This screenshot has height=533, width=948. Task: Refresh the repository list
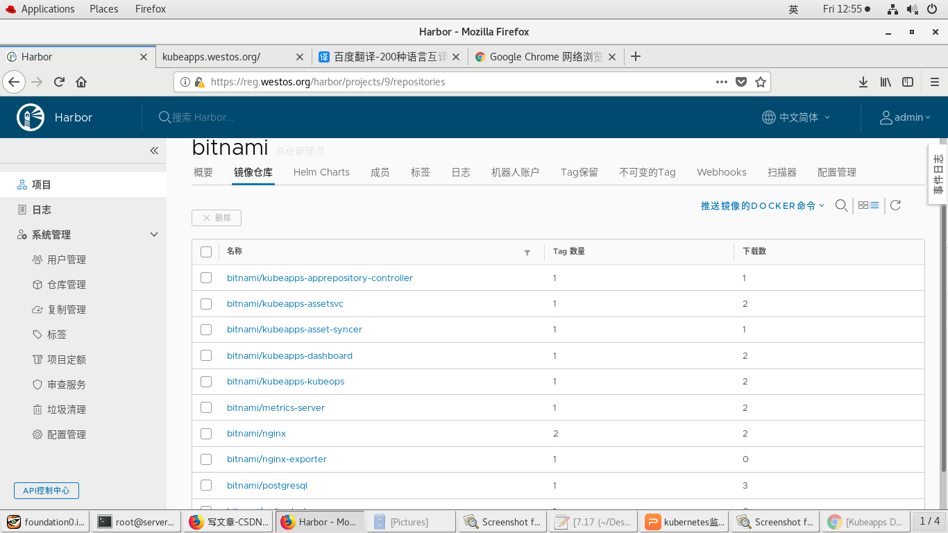pos(895,205)
